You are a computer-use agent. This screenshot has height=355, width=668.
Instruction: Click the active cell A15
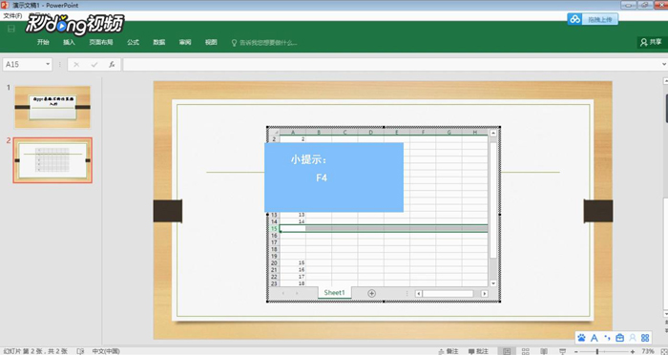pyautogui.click(x=293, y=228)
